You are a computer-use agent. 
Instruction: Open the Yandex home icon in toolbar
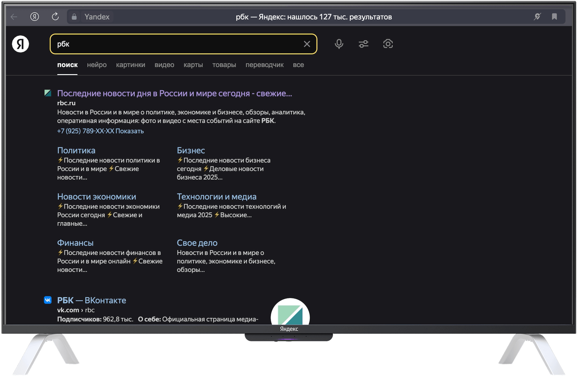[x=34, y=17]
